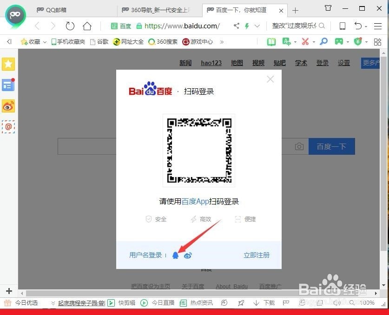Open 用户名登录 username login
The image size is (389, 315).
(x=145, y=255)
